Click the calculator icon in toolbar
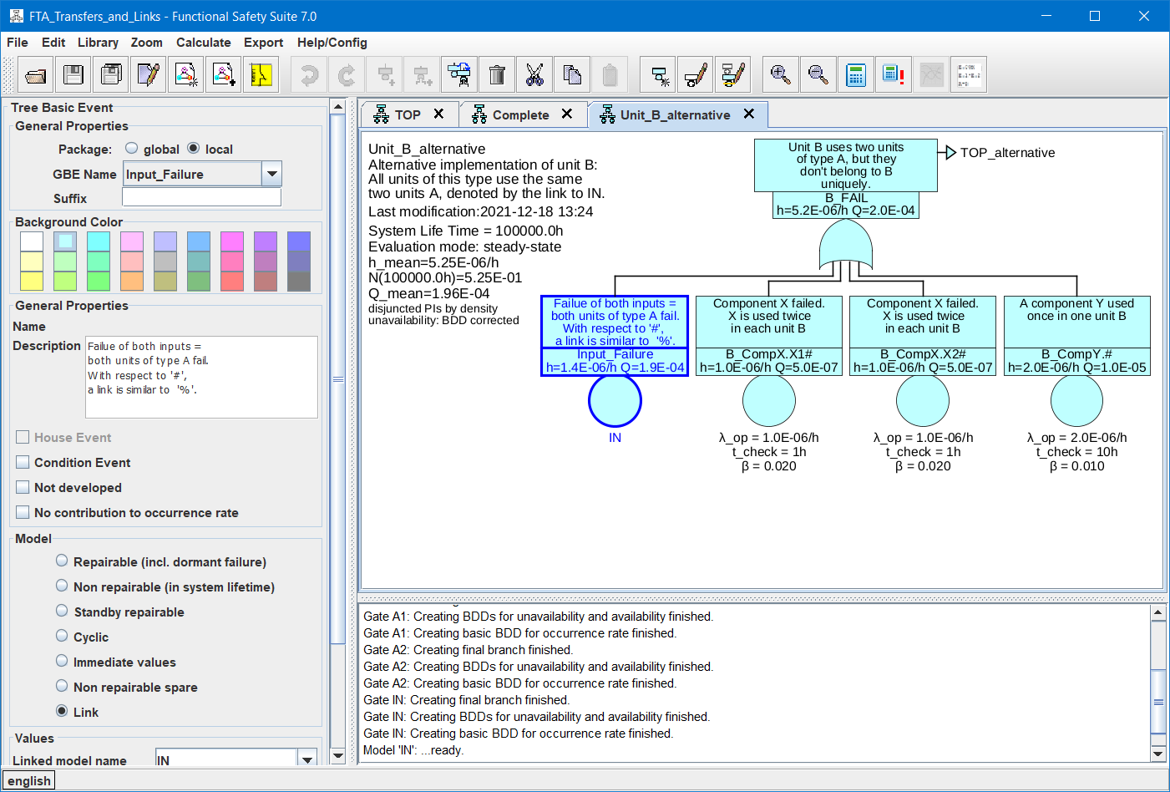 coord(856,75)
